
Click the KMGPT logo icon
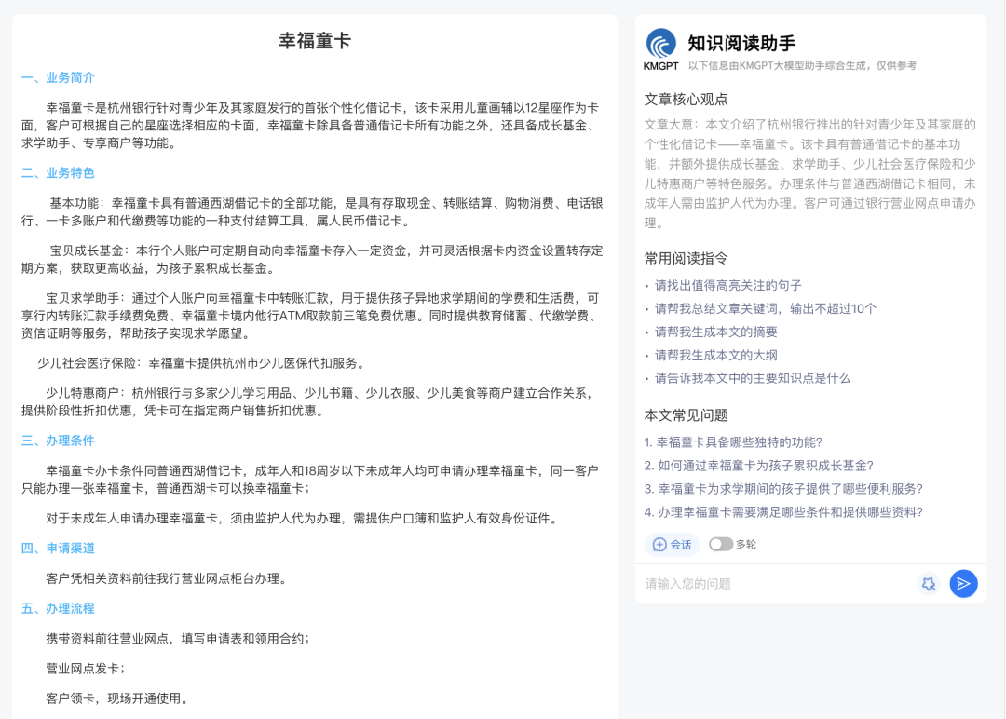[661, 45]
